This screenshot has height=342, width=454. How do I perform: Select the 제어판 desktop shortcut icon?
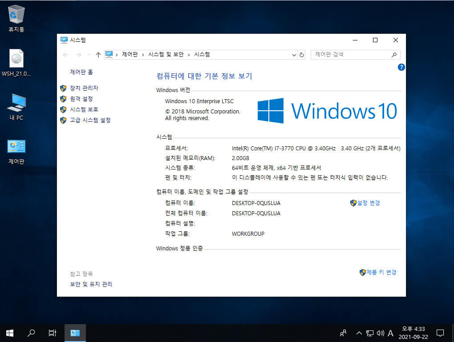tap(16, 152)
